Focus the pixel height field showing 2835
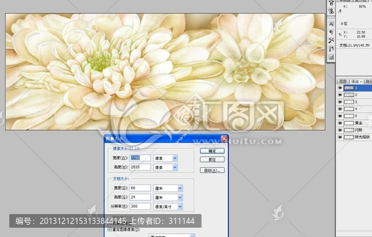Screen dimensions: 372x237 (x=140, y=167)
